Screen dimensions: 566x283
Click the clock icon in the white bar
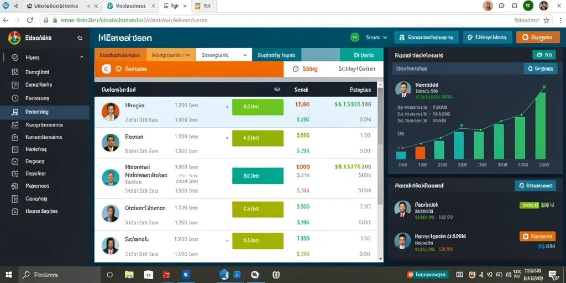click(295, 69)
